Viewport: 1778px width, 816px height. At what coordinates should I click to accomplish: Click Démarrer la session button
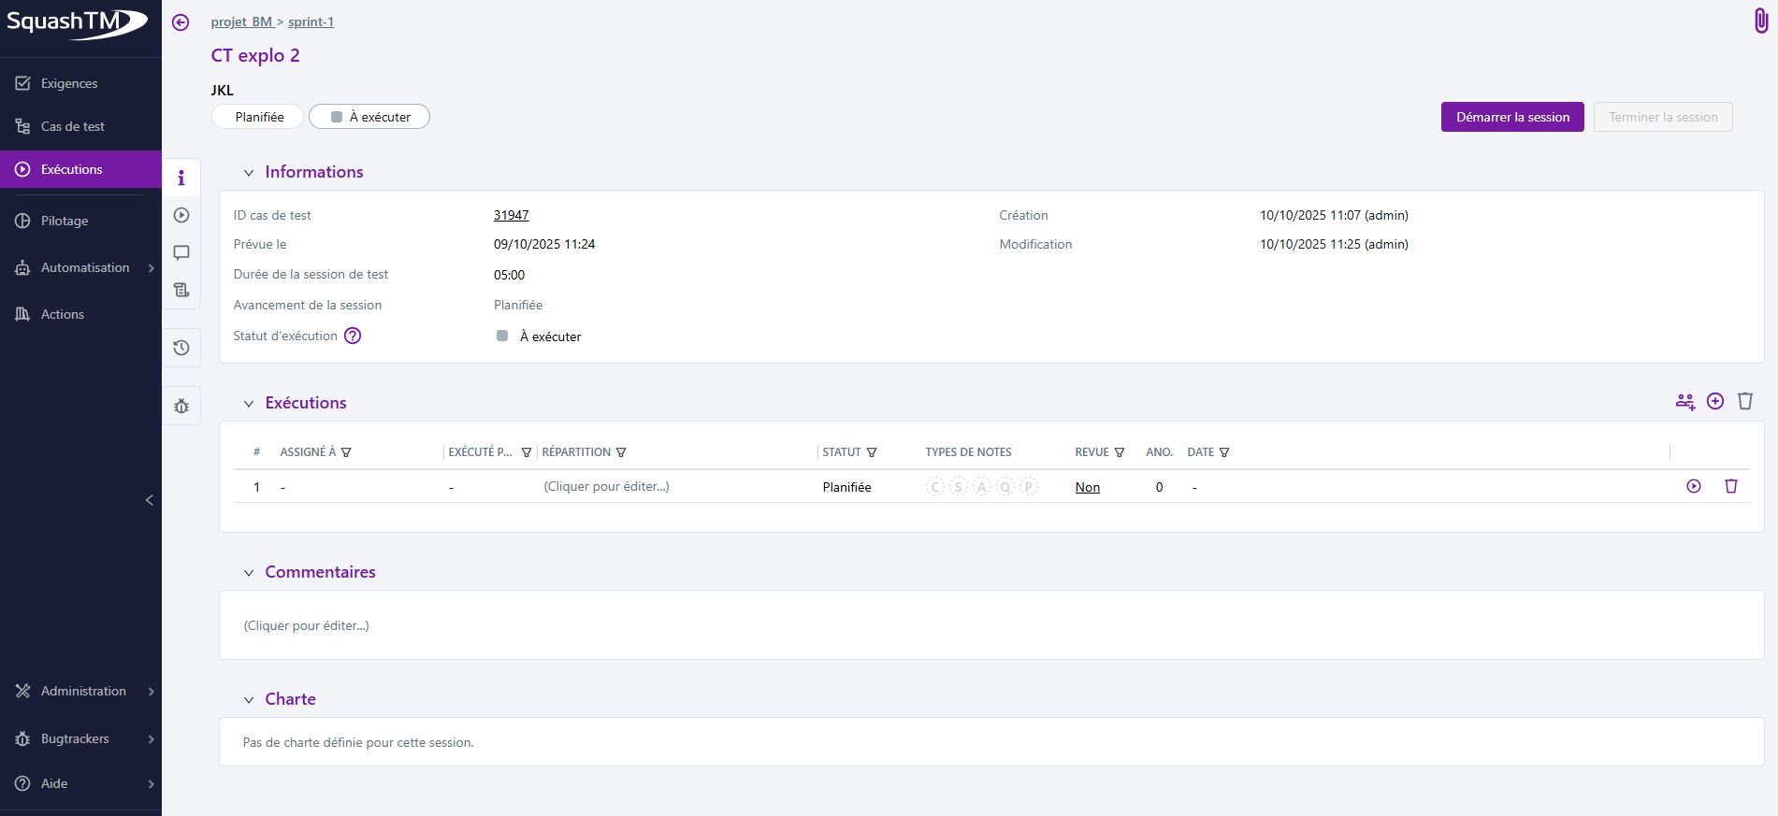tap(1511, 117)
